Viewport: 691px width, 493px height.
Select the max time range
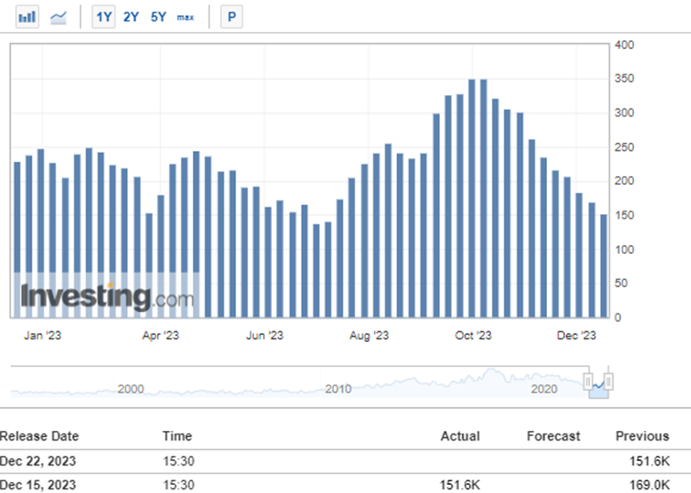tap(185, 17)
